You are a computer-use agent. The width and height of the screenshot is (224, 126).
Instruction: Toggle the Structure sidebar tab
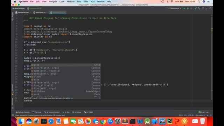(13, 103)
